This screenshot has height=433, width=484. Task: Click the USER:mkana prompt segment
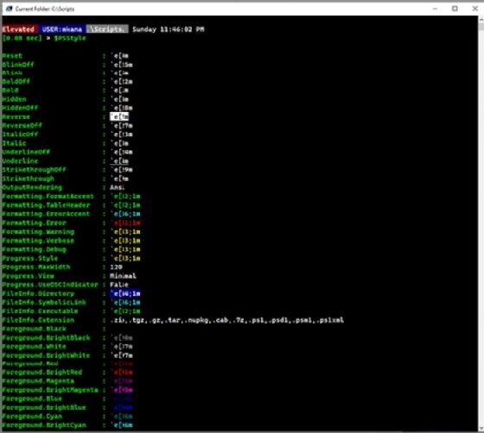click(x=62, y=29)
